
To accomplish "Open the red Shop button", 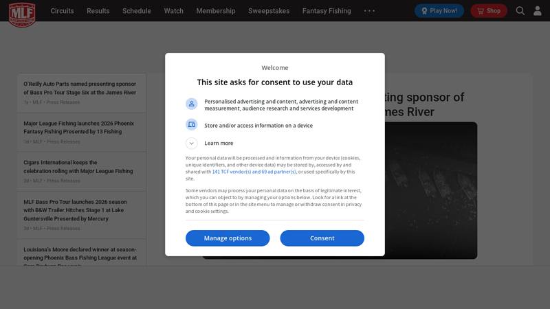I will pyautogui.click(x=489, y=11).
